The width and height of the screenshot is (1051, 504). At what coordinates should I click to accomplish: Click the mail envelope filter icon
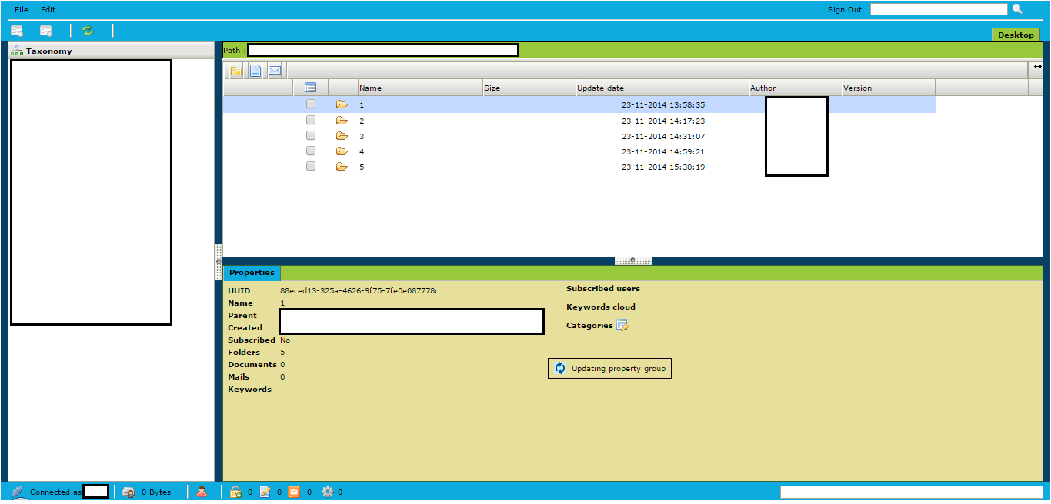click(x=275, y=71)
